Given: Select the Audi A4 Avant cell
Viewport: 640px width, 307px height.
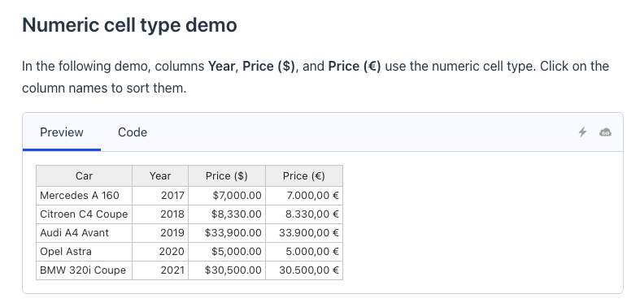Looking at the screenshot, I should coord(84,233).
